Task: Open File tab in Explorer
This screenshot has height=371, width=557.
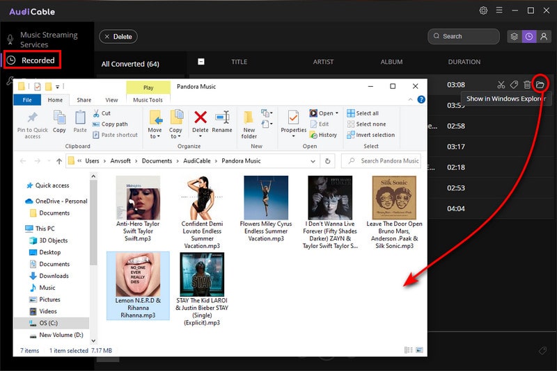Action: 27,100
